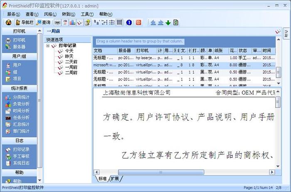Sort by the 打印机 column header
The height and width of the screenshot is (192, 291).
[146, 51]
